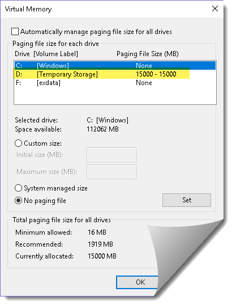Viewport: 232px width, 305px height.
Task: Click the Recommended 1919 MB value
Action: point(100,244)
